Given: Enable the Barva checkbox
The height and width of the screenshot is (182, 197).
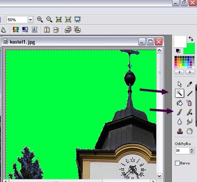Looking at the screenshot, I should click(x=177, y=163).
